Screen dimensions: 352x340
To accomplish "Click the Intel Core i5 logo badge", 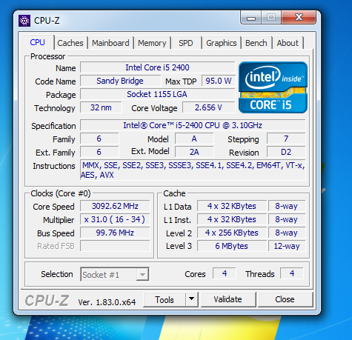I will pyautogui.click(x=273, y=87).
